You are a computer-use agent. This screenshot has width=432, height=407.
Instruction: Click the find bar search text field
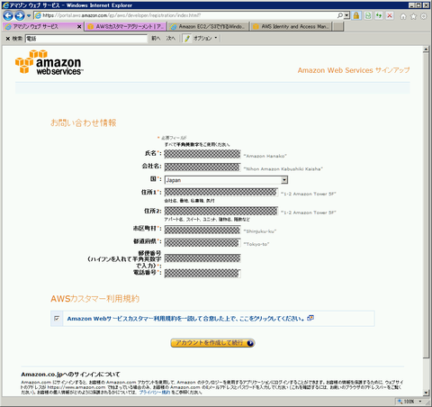(86, 39)
